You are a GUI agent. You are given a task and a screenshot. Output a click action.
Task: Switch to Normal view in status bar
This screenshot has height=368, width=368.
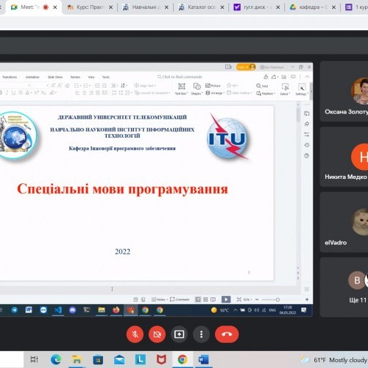(198, 300)
